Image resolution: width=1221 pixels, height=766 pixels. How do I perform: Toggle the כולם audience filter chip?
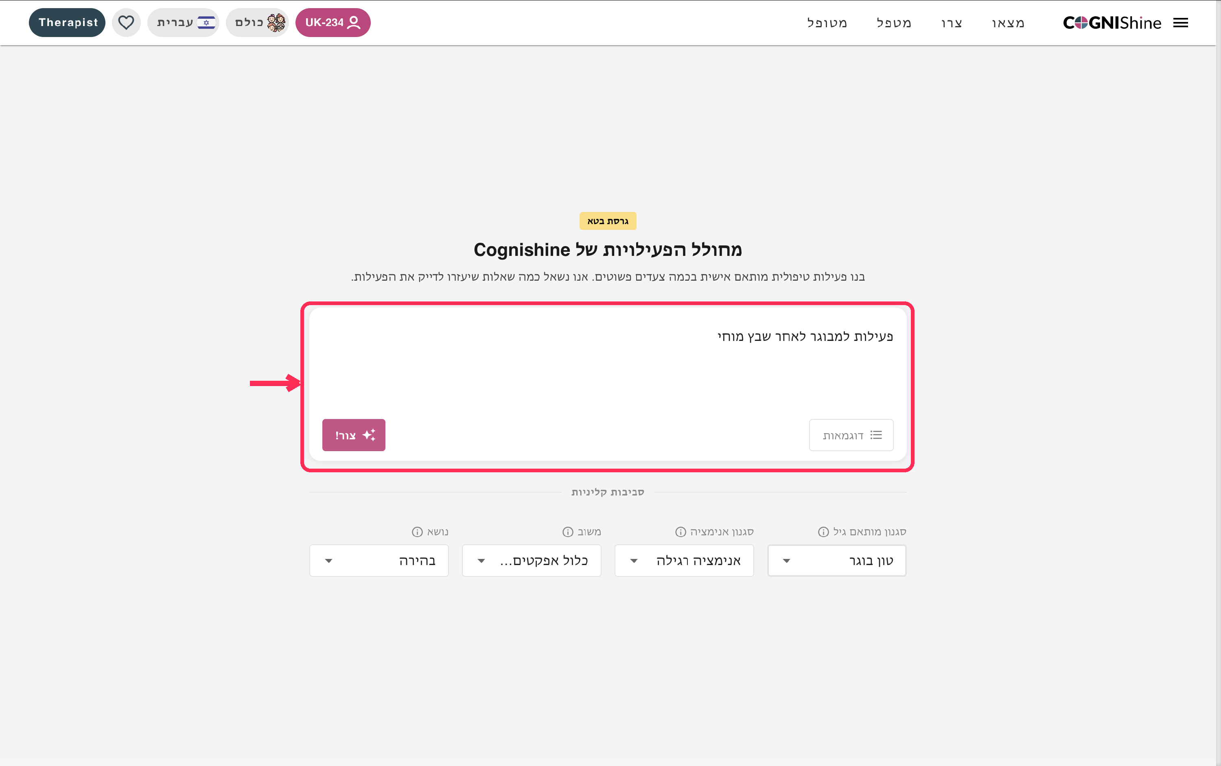(258, 23)
